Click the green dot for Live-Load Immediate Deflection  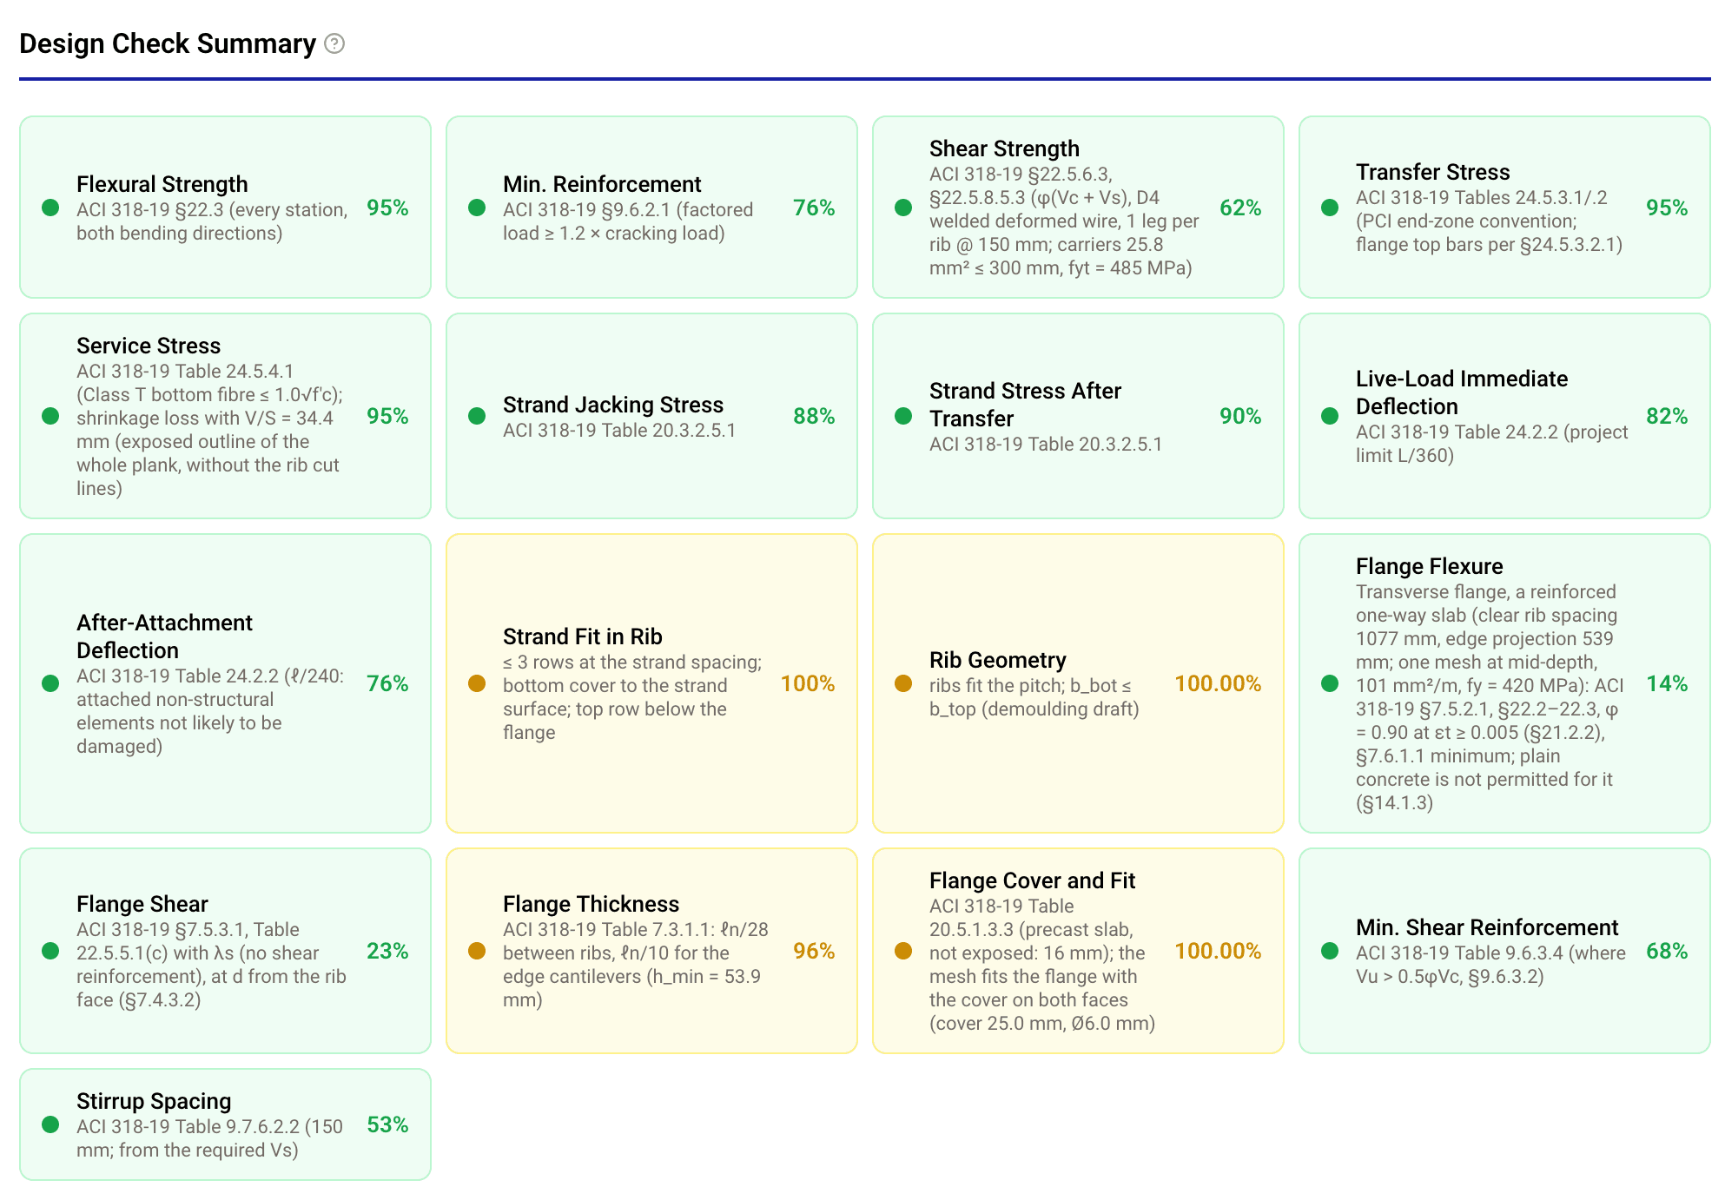tap(1330, 416)
